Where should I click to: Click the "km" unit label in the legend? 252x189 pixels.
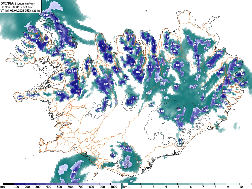coord(125,187)
